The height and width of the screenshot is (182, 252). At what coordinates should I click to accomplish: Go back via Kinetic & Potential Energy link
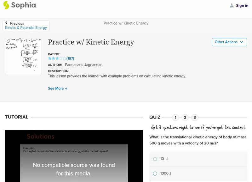pos(26,27)
